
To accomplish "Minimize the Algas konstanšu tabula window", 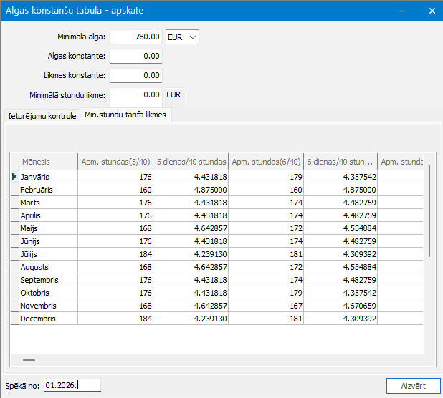I will click(x=402, y=11).
